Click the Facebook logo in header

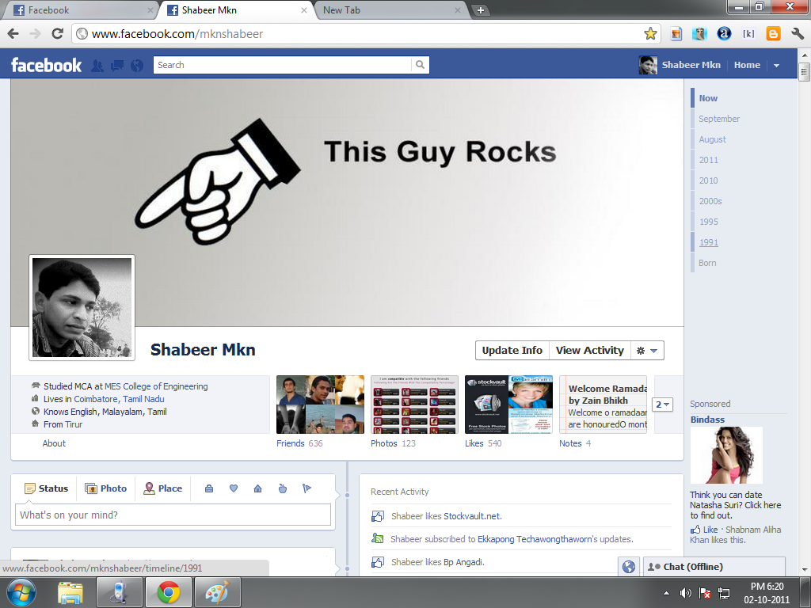pos(46,65)
